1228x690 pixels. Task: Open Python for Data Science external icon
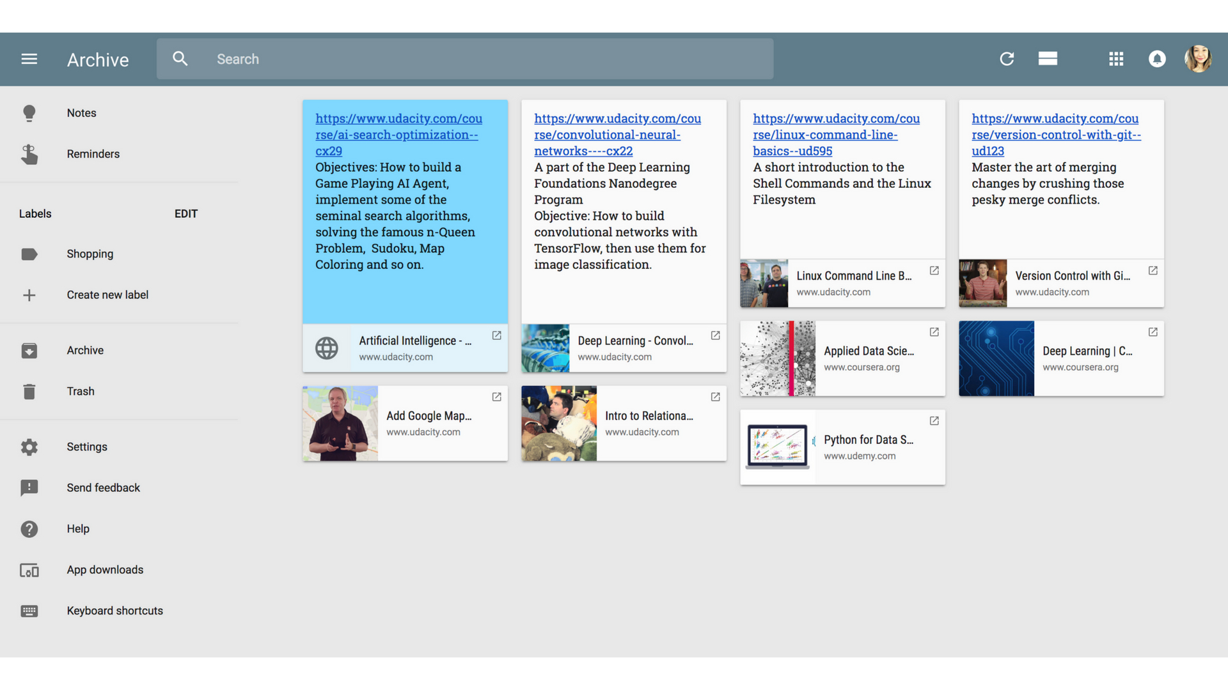point(934,421)
